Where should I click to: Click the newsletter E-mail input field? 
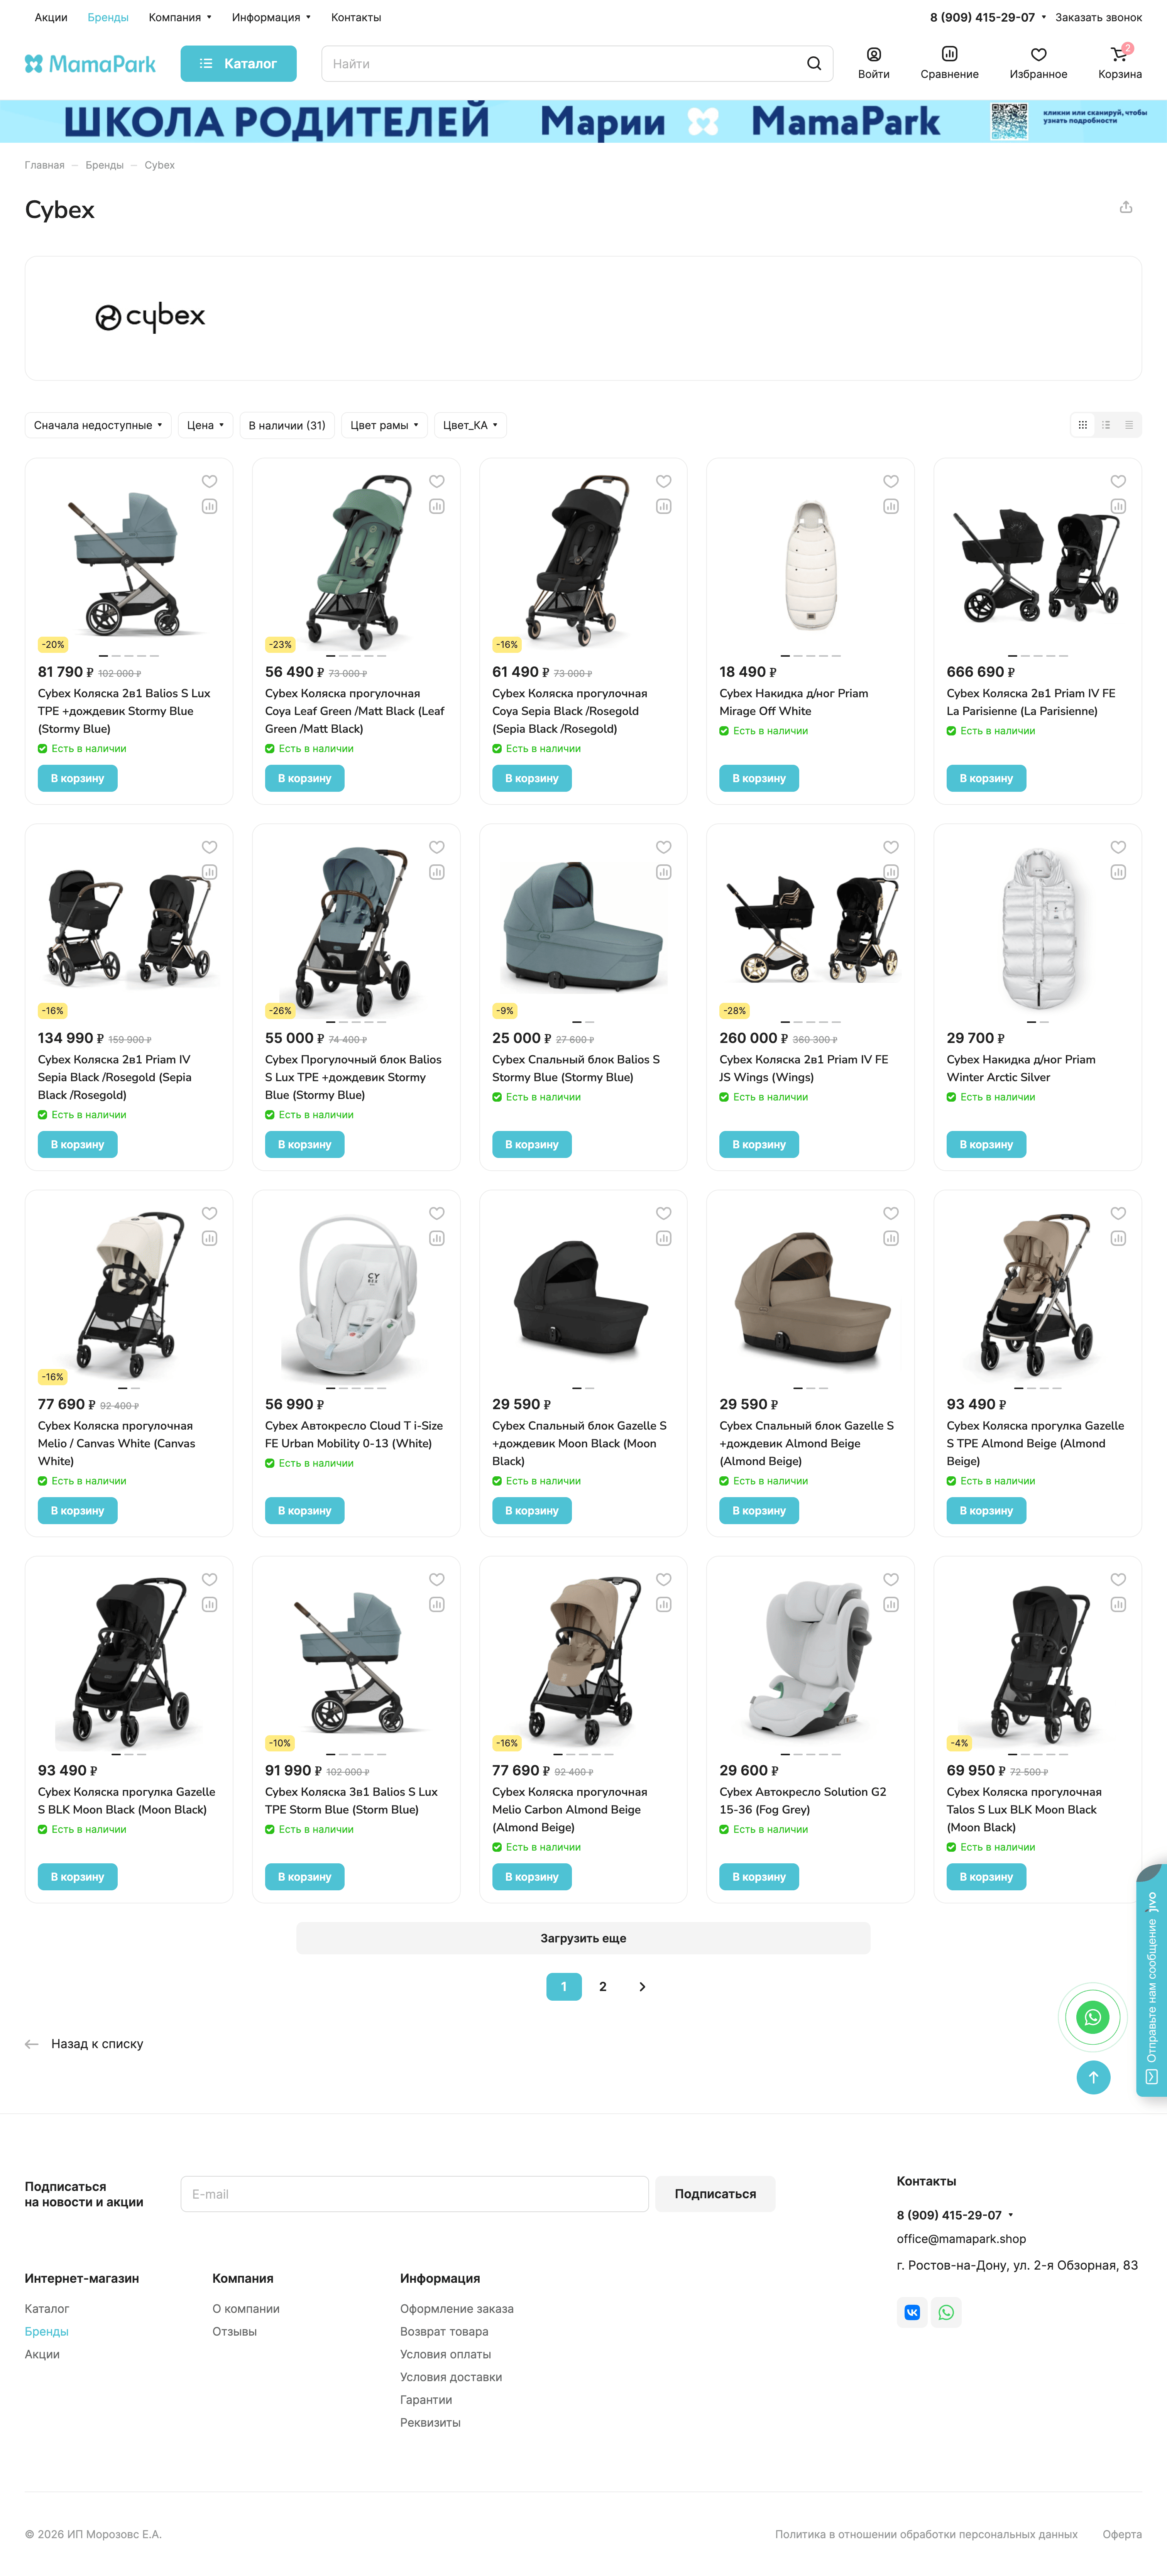coord(414,2194)
